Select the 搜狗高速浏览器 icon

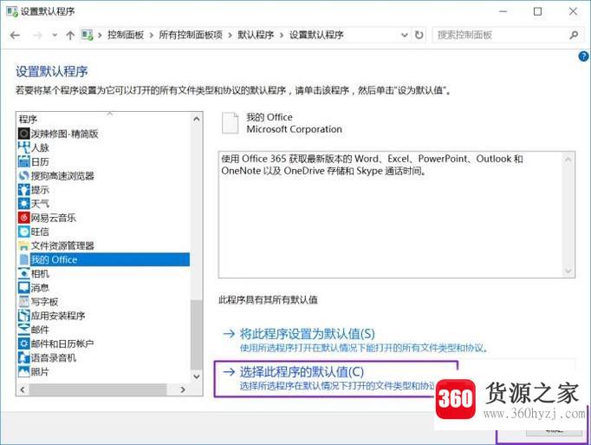tap(23, 175)
